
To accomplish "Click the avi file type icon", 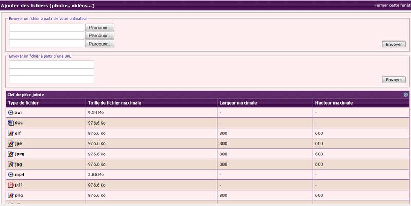I will (10, 112).
